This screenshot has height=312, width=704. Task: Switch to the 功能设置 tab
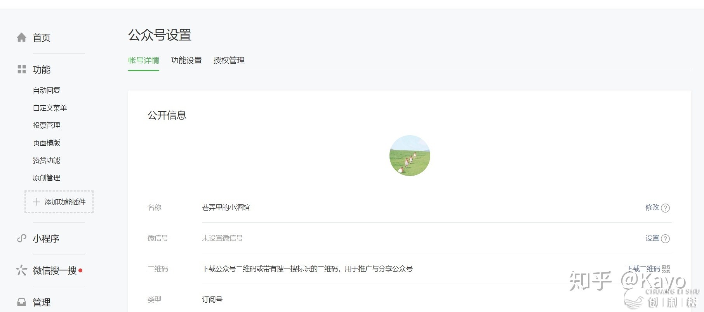pos(186,61)
